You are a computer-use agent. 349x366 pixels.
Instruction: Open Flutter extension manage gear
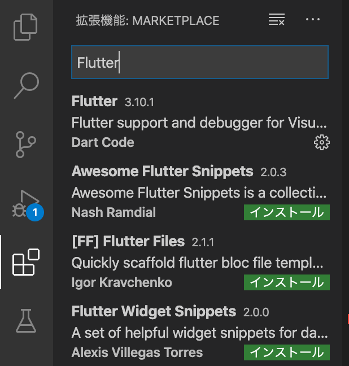pos(322,142)
